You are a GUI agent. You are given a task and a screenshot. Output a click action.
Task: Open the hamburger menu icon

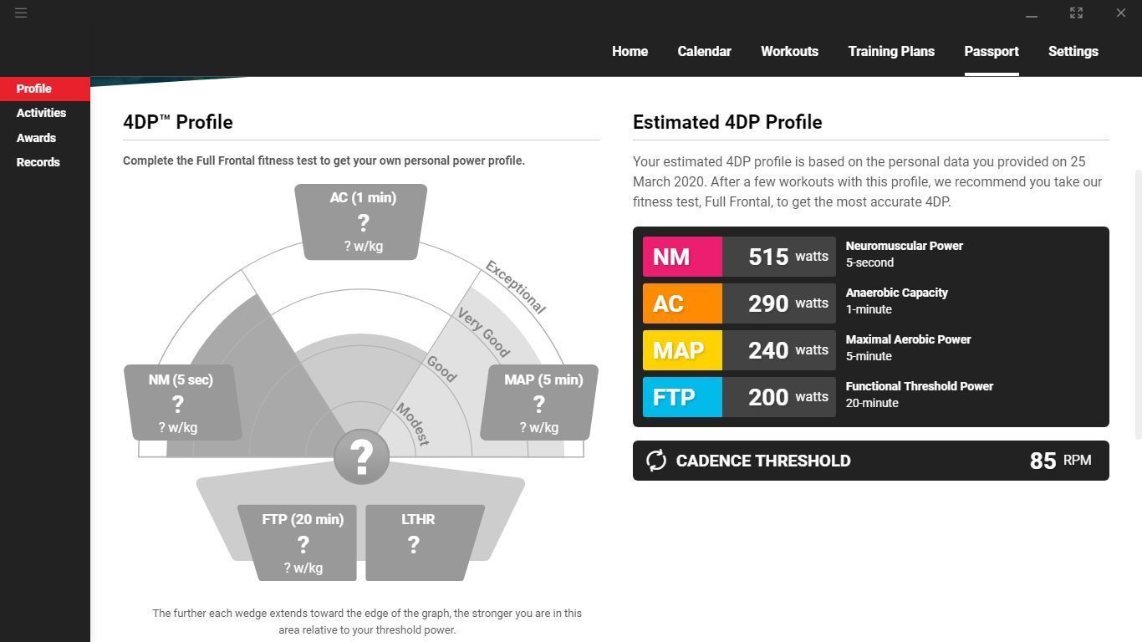coord(21,13)
